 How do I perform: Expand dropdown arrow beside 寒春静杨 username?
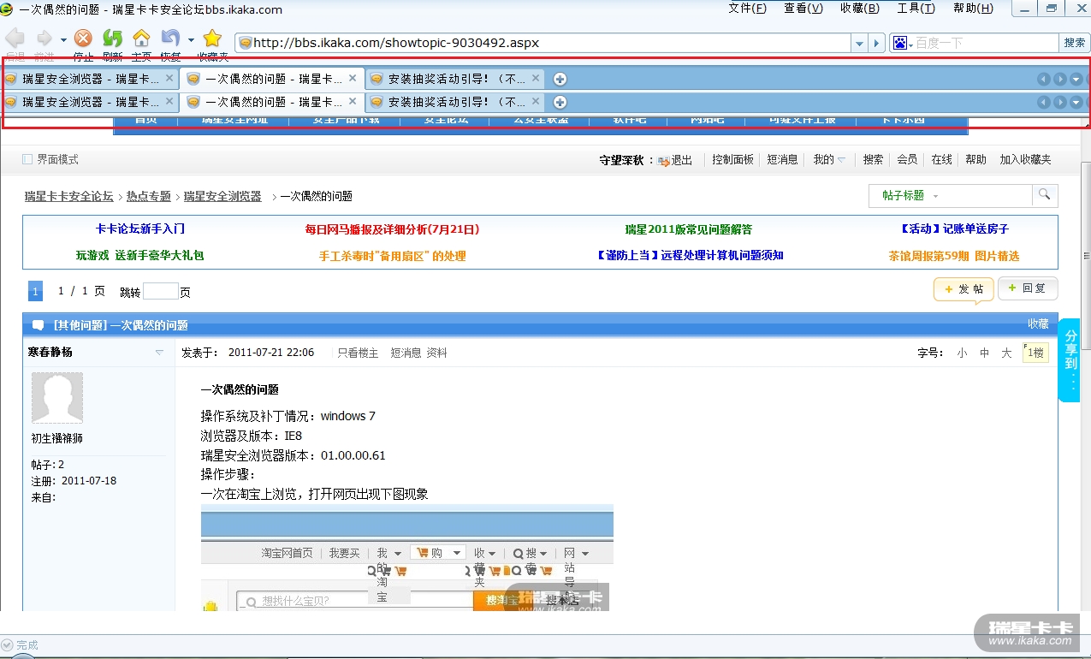click(159, 353)
